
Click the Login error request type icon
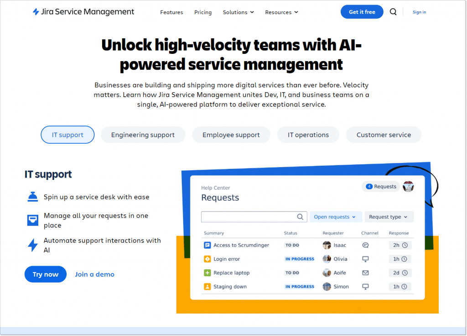[x=207, y=259]
